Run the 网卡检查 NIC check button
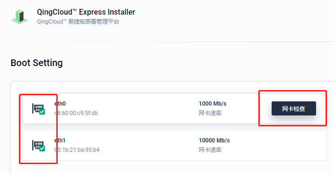The height and width of the screenshot is (174, 335). point(294,108)
